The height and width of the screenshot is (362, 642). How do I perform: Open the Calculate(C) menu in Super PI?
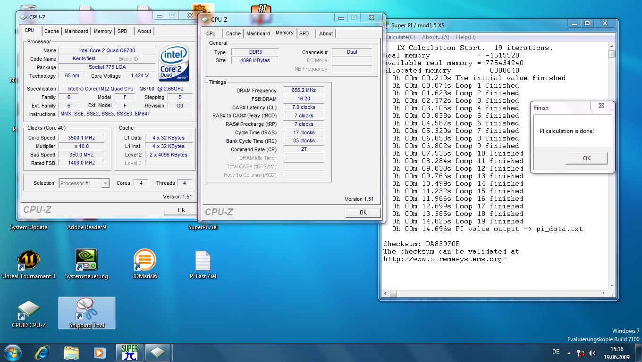[400, 37]
